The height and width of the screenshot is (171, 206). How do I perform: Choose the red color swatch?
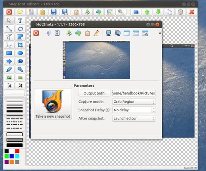tap(17, 151)
